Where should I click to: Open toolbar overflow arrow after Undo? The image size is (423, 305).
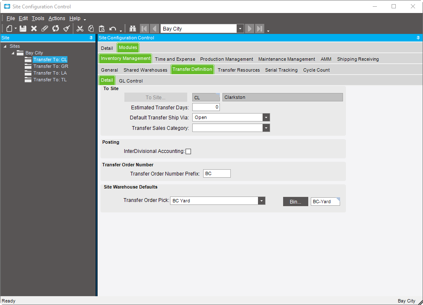point(121,31)
